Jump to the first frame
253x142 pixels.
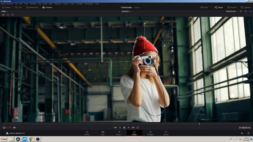pos(115,127)
